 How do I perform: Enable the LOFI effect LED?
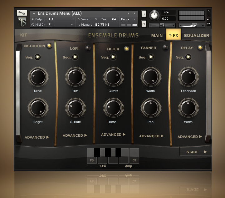pos(88,48)
